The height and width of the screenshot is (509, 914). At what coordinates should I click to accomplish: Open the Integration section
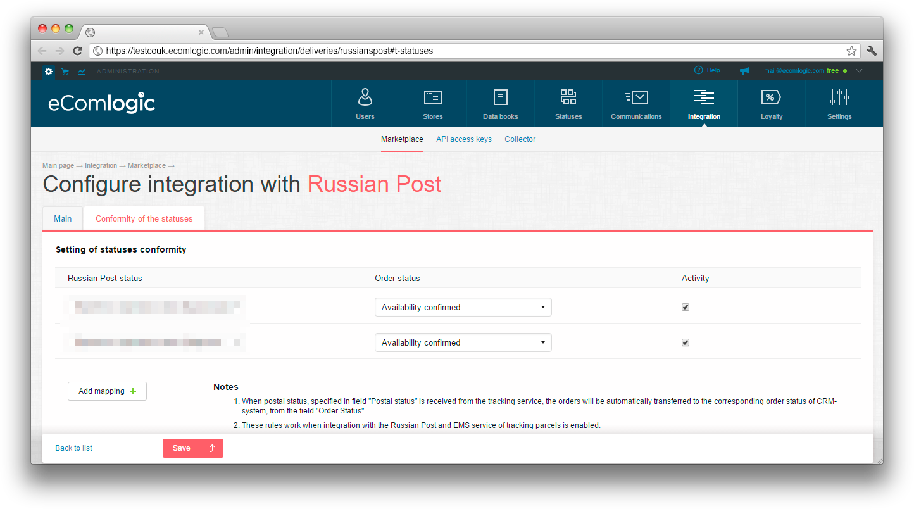pos(704,103)
